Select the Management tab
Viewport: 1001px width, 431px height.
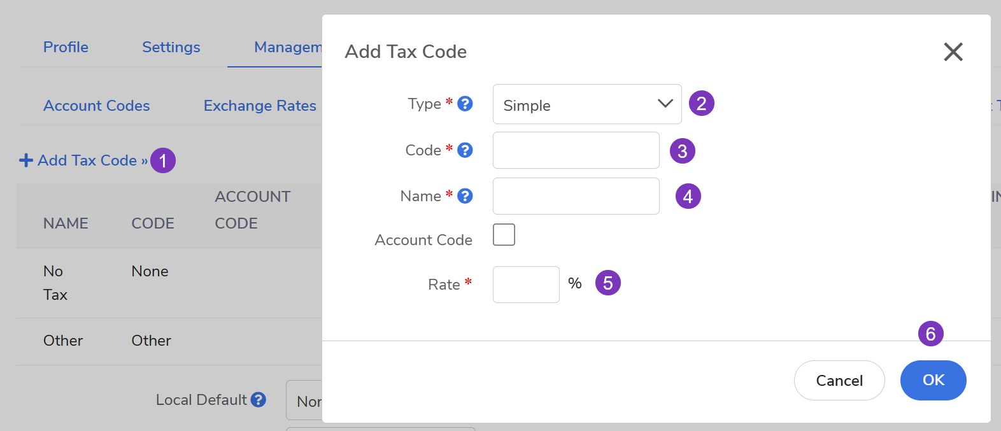coord(288,47)
